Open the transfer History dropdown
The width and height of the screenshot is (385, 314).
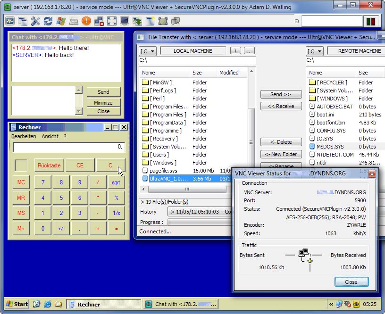coord(203,212)
